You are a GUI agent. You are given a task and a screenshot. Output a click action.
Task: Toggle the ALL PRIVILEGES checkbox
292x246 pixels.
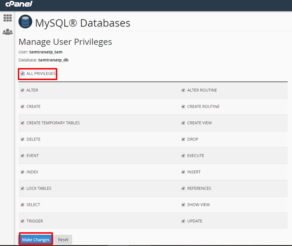pyautogui.click(x=22, y=73)
